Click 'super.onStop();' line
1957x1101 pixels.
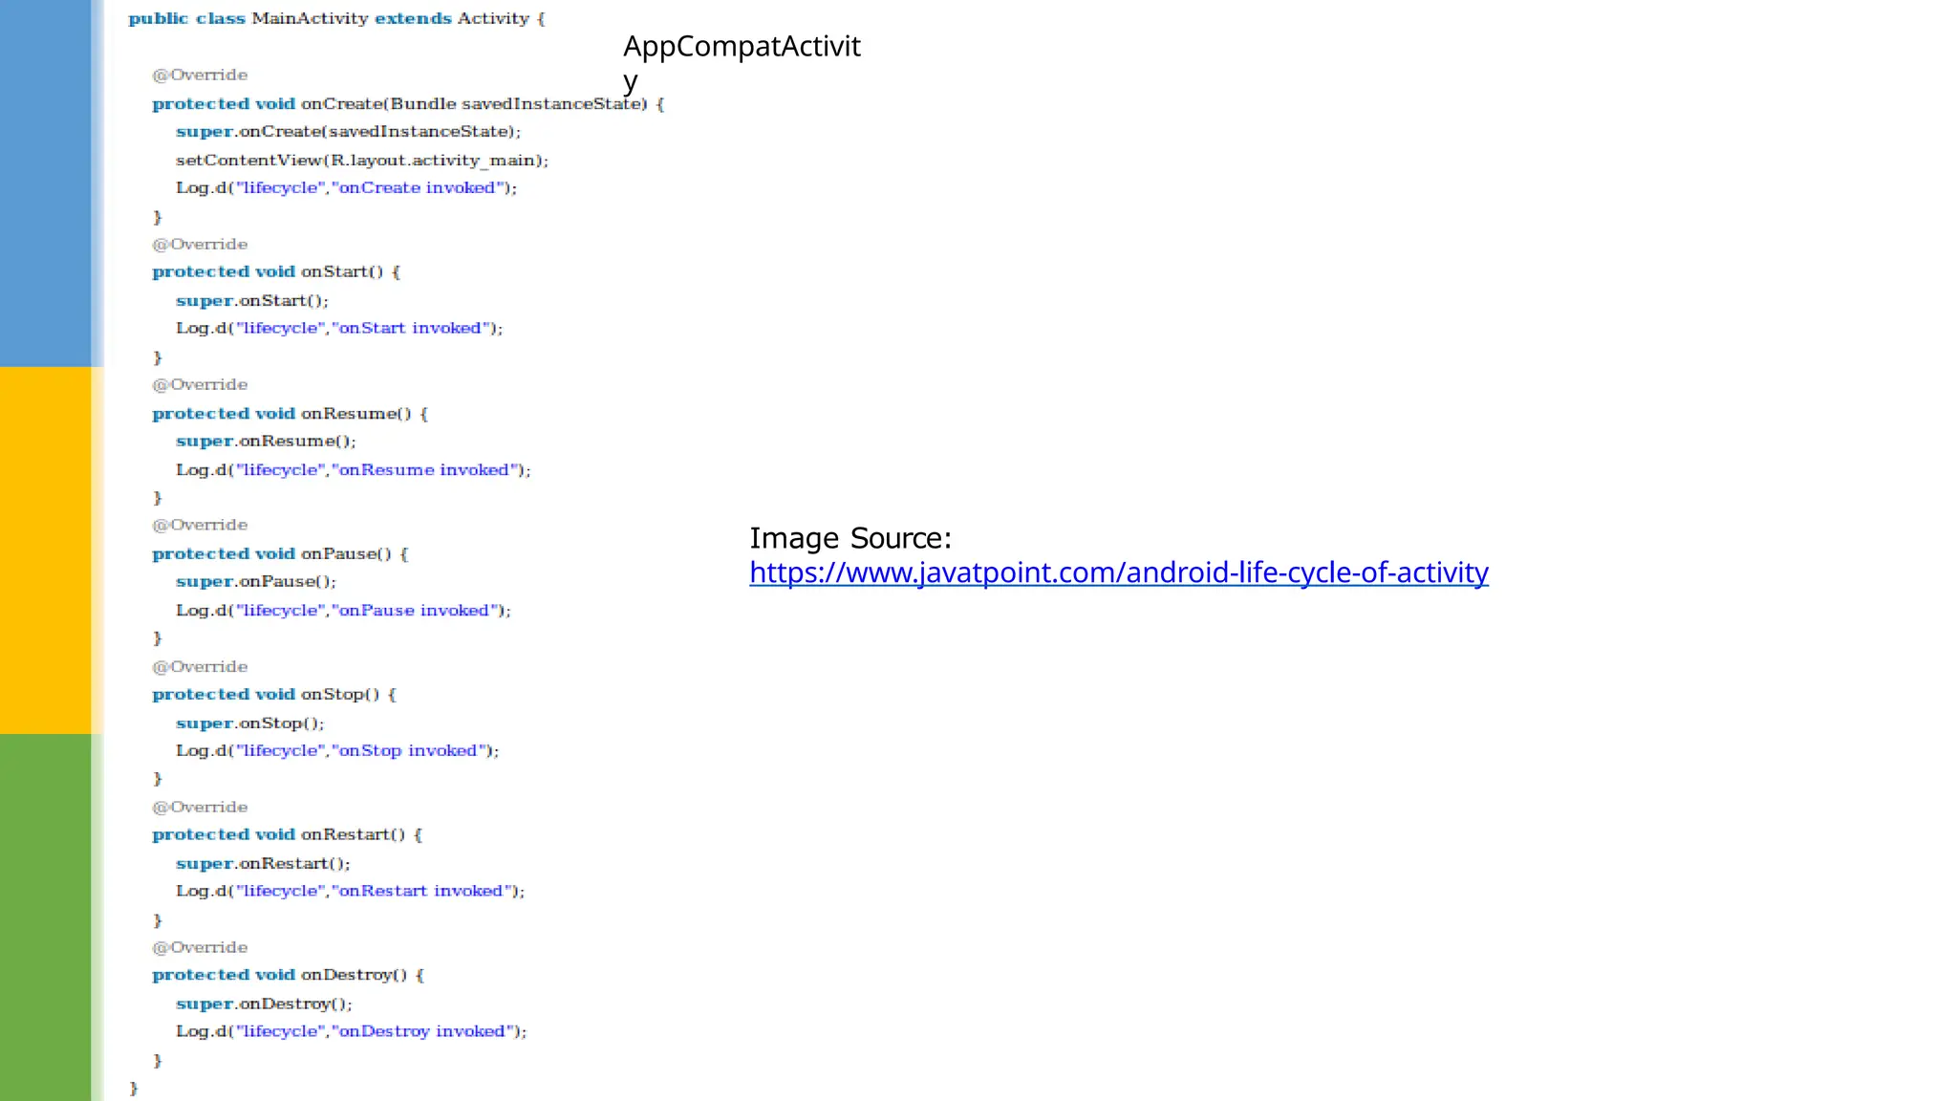[x=250, y=723]
